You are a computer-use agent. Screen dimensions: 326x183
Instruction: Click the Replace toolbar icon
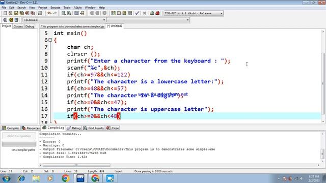69,13
